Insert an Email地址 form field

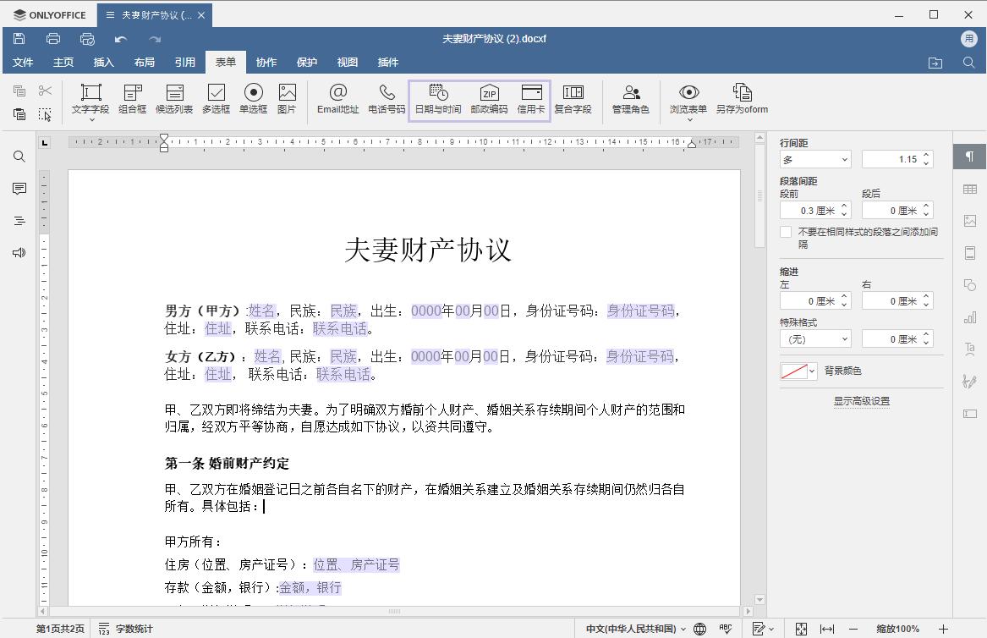click(x=337, y=99)
